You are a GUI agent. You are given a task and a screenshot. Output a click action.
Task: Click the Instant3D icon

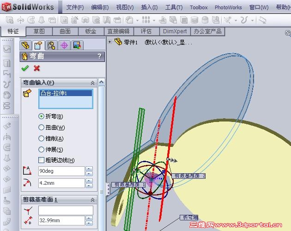click(262, 20)
